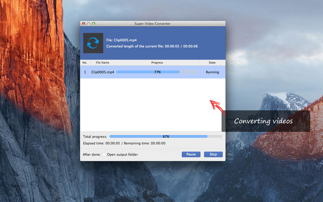This screenshot has height=202, width=323.
Task: Click the File Name column header
Action: 103,63
